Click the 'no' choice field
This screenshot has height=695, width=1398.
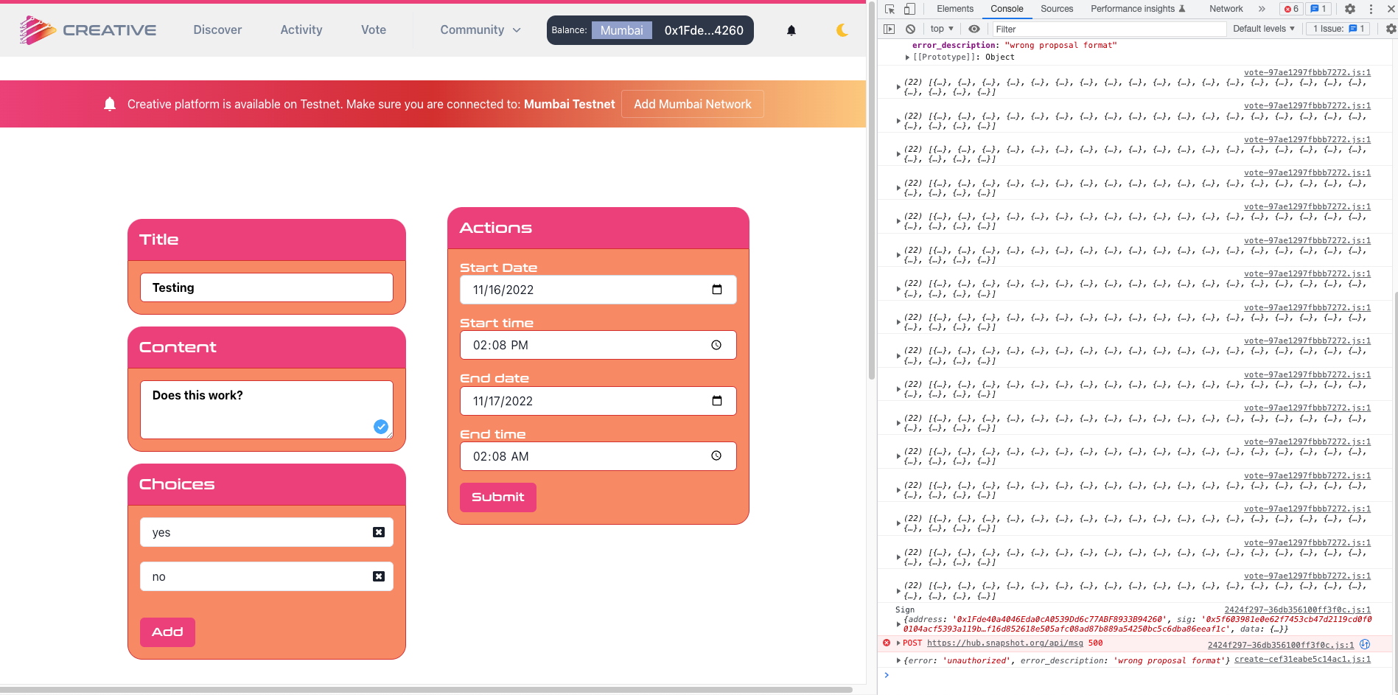click(267, 576)
